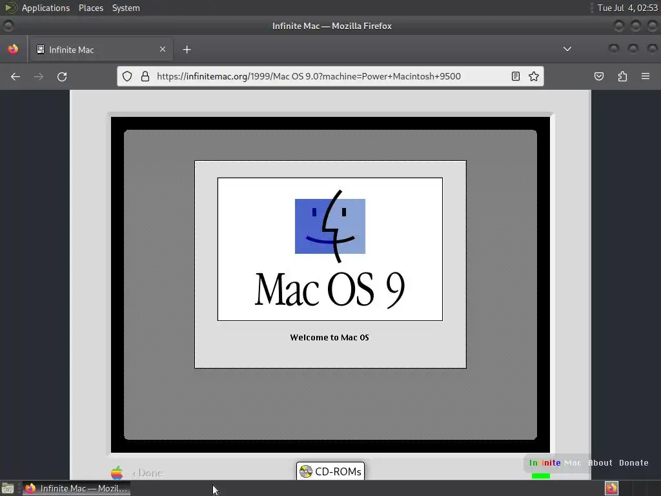Open the Places menu
This screenshot has height=496, width=661.
click(x=90, y=8)
